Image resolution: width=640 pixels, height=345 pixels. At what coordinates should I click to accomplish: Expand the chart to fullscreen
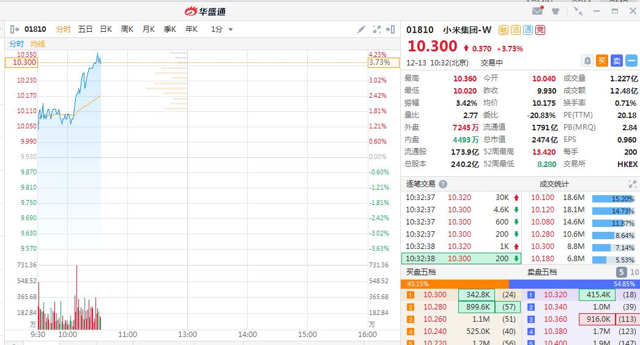pyautogui.click(x=377, y=29)
